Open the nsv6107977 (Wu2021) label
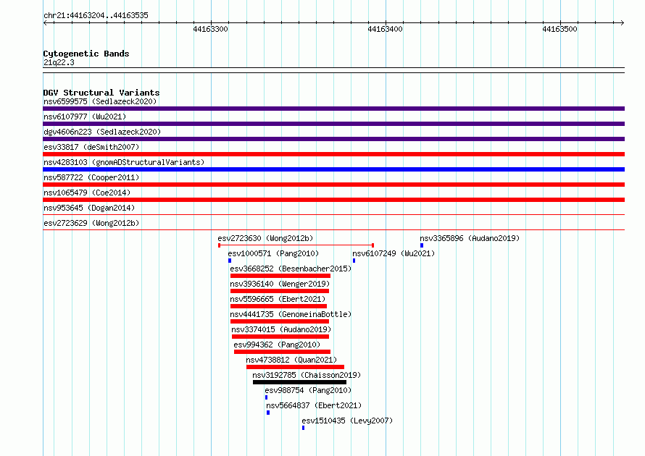The height and width of the screenshot is (456, 645). 85,117
